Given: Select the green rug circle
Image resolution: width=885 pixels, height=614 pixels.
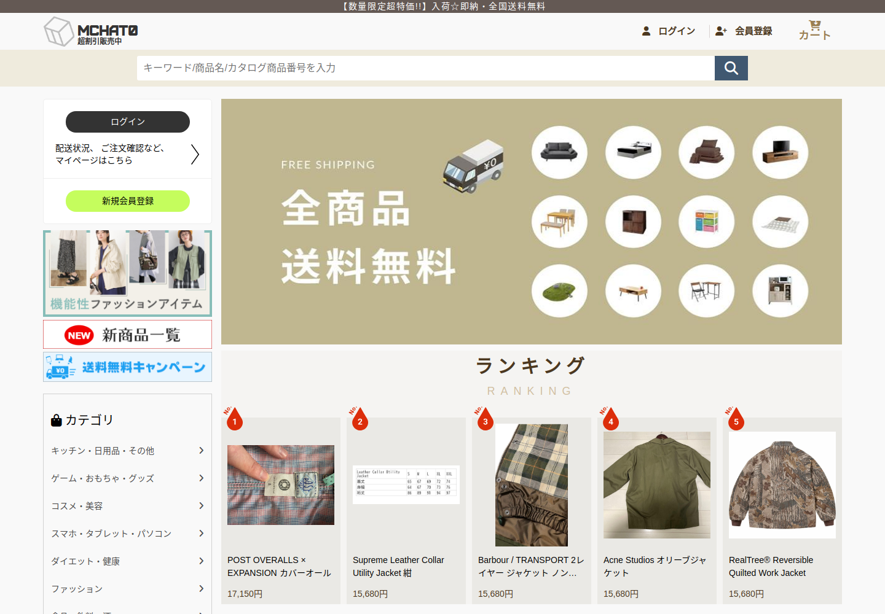Looking at the screenshot, I should tap(559, 291).
